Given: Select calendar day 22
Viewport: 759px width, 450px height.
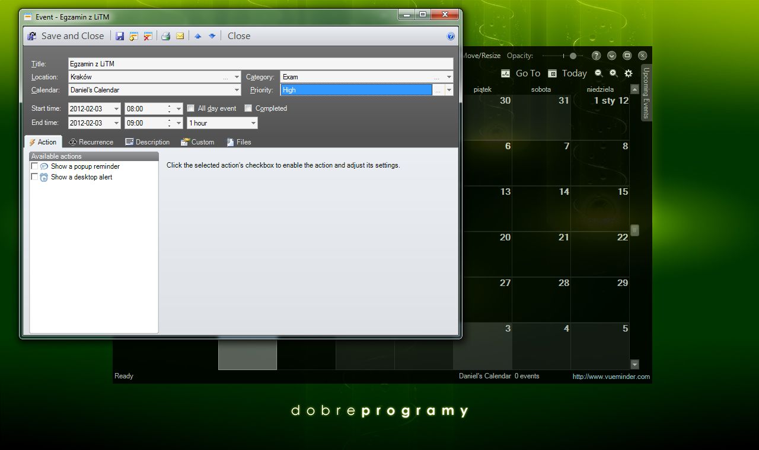Looking at the screenshot, I should coord(599,254).
